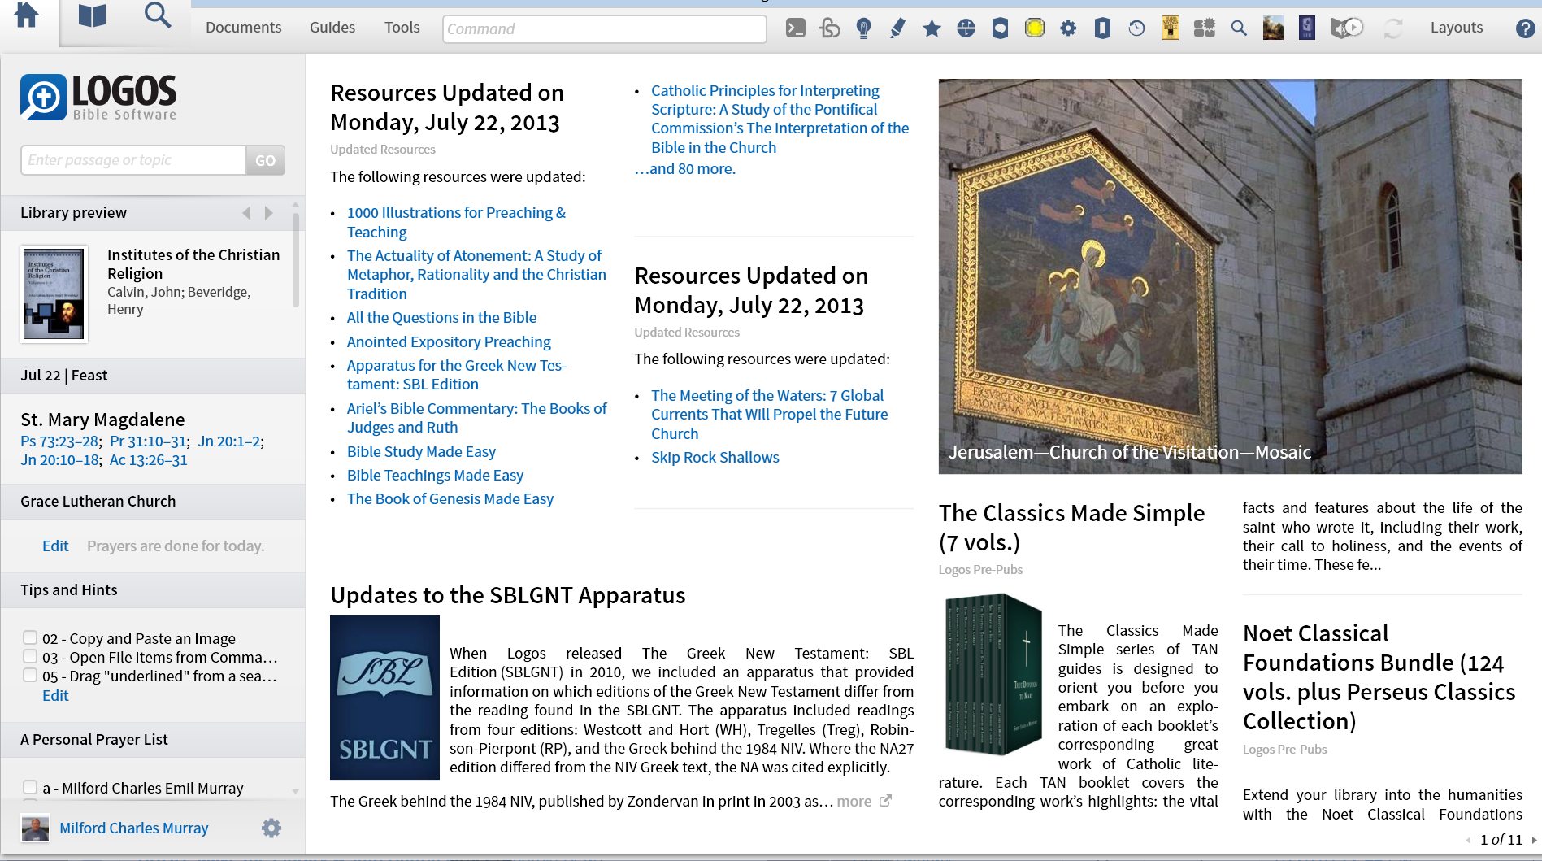Open the Documents menu
Screen dimensions: 1542x861
243,27
